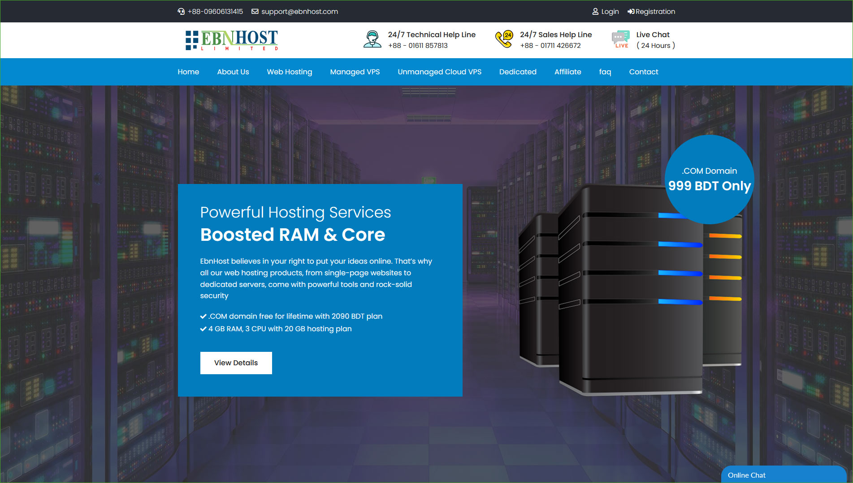
Task: Click the Registration link
Action: [655, 12]
